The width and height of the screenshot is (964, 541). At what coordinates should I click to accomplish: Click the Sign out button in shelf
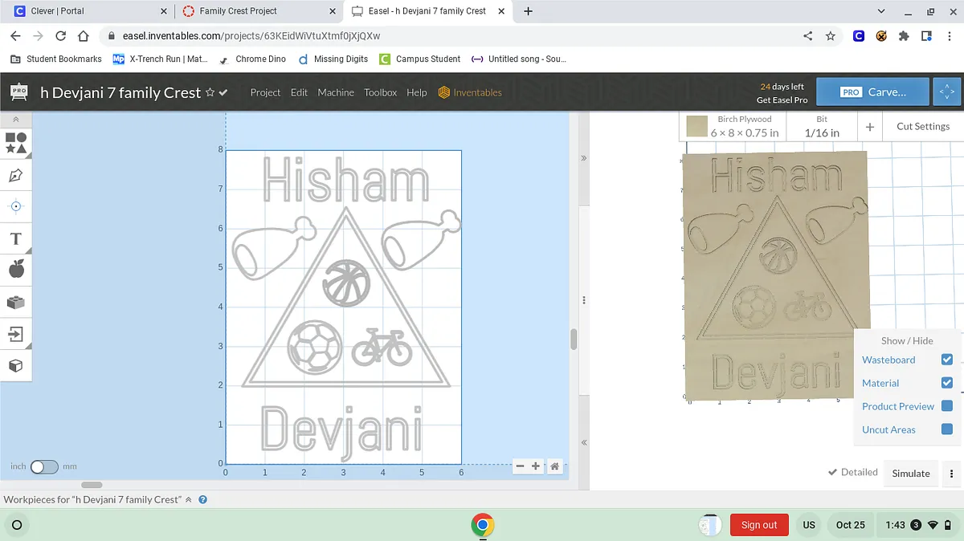pyautogui.click(x=758, y=525)
